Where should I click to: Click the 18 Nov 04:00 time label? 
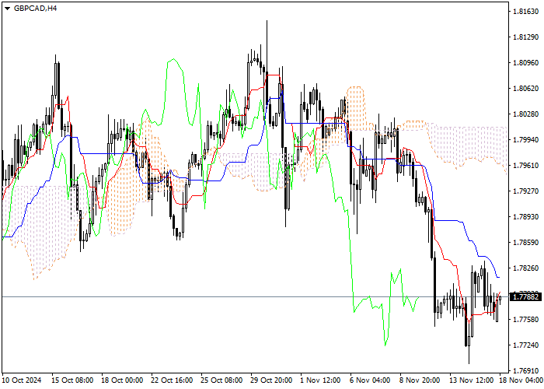[x=521, y=380]
